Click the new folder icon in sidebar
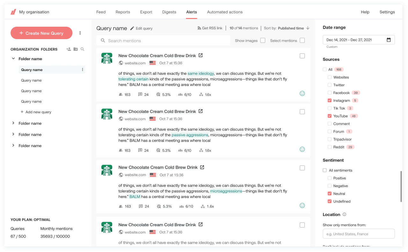The height and width of the screenshot is (252, 408). tap(76, 49)
